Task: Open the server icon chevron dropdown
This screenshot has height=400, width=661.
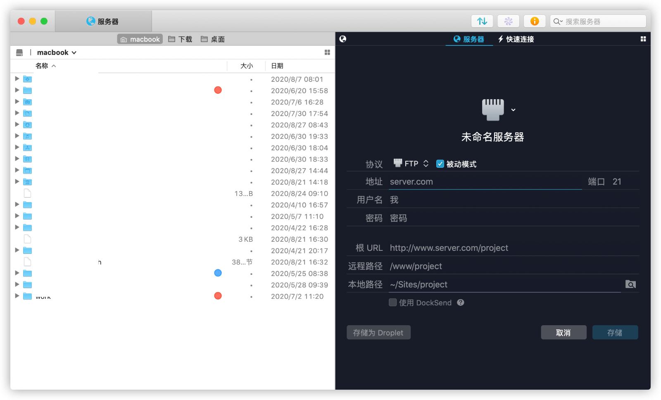Action: (x=514, y=110)
